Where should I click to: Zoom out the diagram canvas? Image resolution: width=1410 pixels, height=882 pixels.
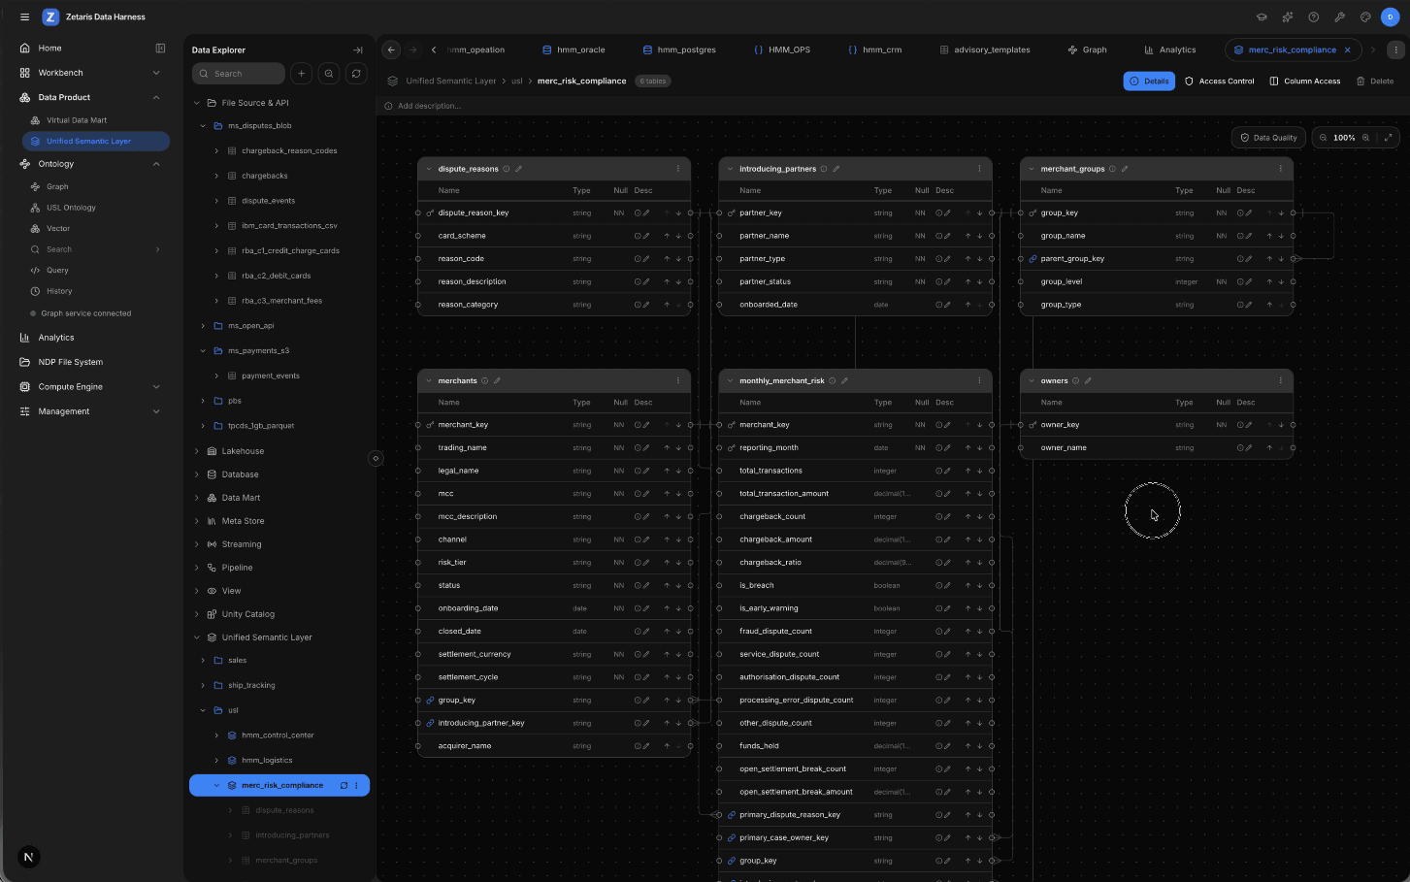[x=1324, y=138]
